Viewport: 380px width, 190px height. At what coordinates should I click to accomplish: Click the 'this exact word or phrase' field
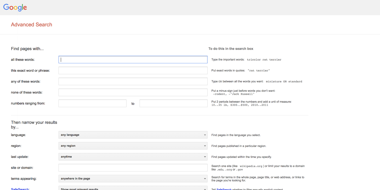[133, 70]
